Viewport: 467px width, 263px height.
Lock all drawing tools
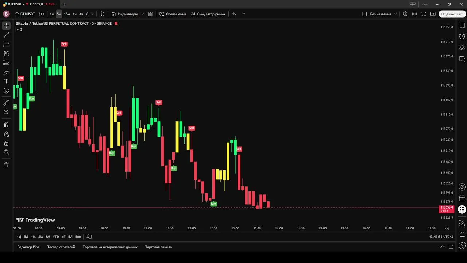[6, 143]
